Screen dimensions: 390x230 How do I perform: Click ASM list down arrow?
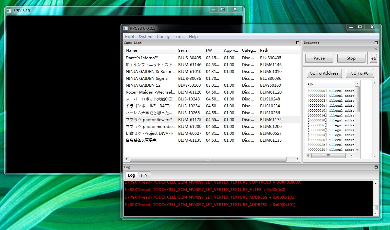pos(357,150)
